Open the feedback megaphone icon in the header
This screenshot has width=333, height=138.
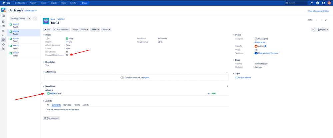pos(312,3)
